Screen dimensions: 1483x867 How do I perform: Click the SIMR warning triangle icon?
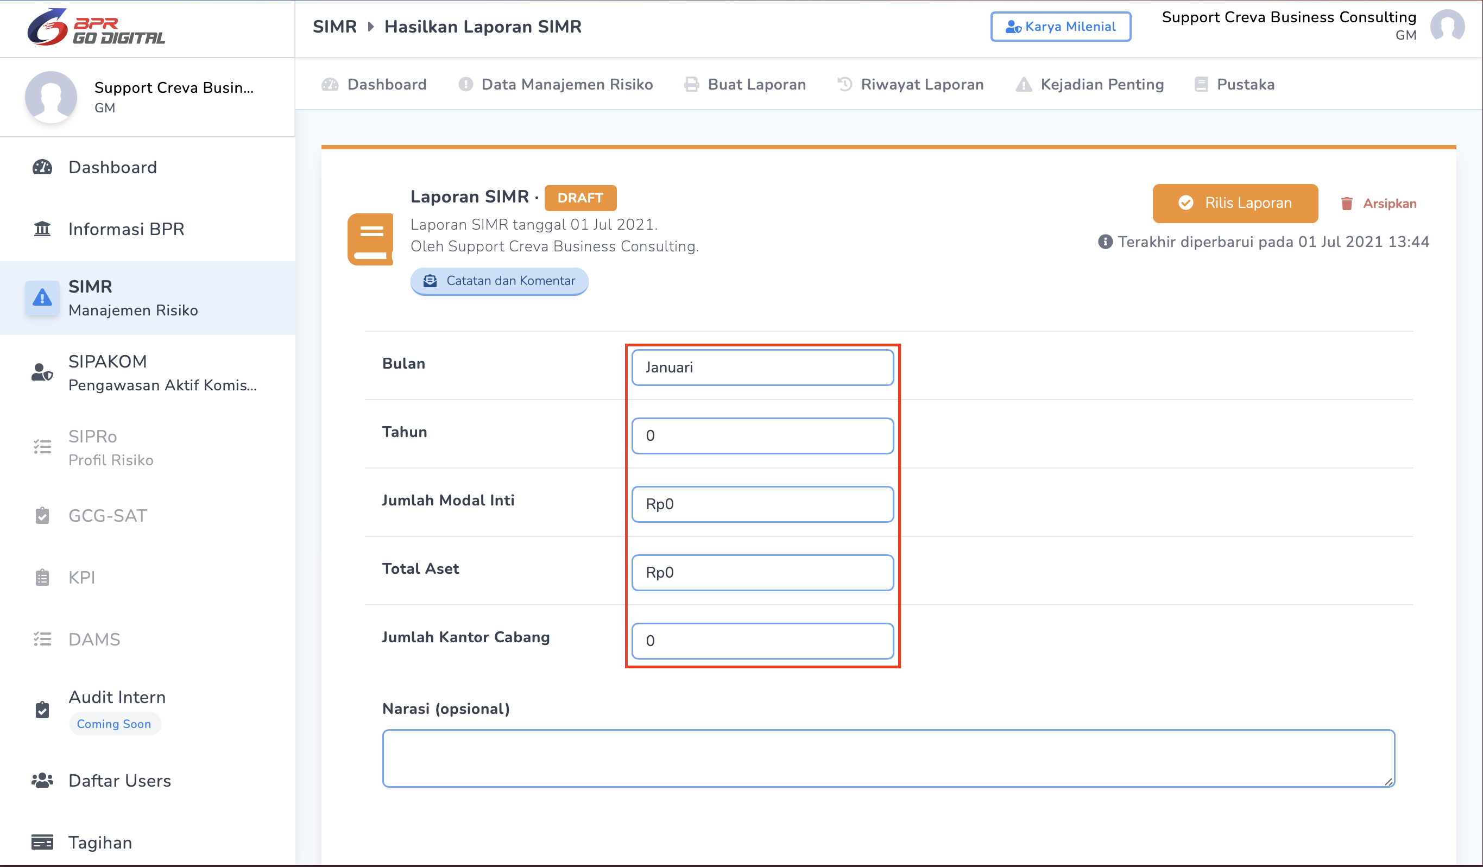coord(42,298)
